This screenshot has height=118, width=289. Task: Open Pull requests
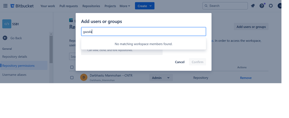tap(69, 6)
